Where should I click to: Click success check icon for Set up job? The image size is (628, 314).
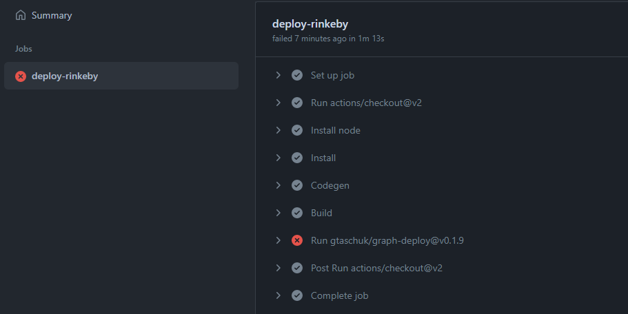tap(297, 75)
